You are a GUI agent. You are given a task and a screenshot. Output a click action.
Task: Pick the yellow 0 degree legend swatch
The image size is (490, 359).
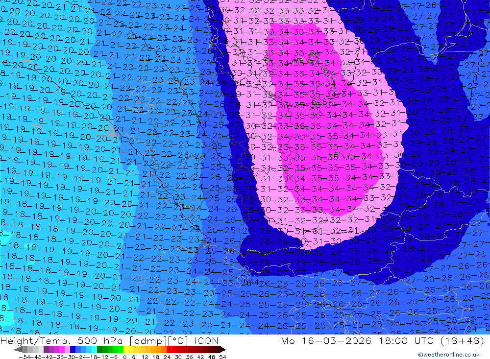[x=126, y=349]
